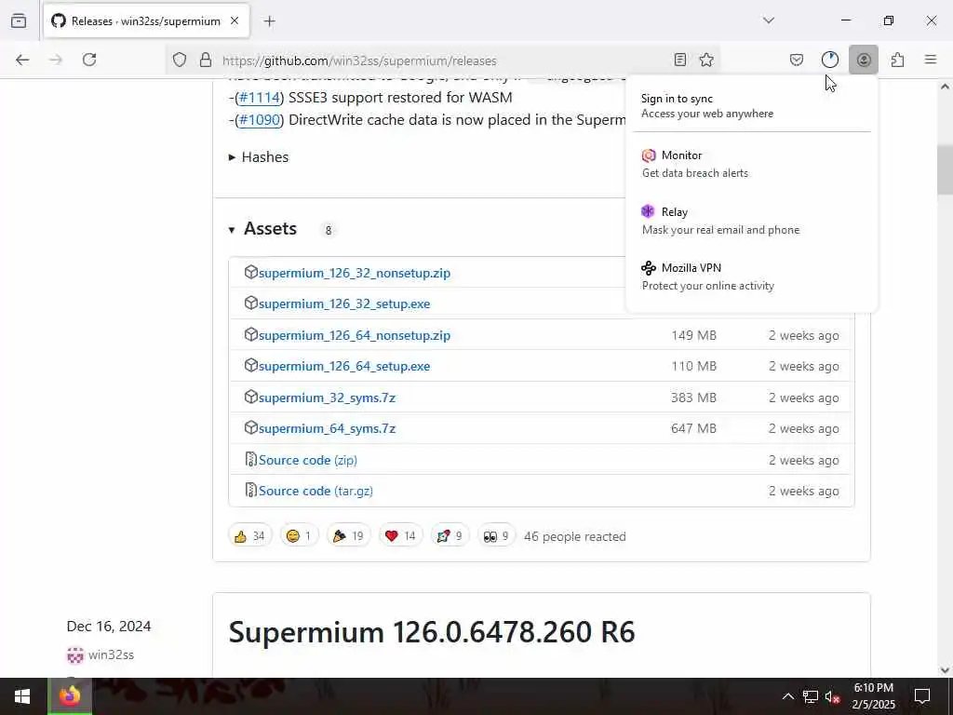Open Monitor data breach alerts

click(752, 164)
